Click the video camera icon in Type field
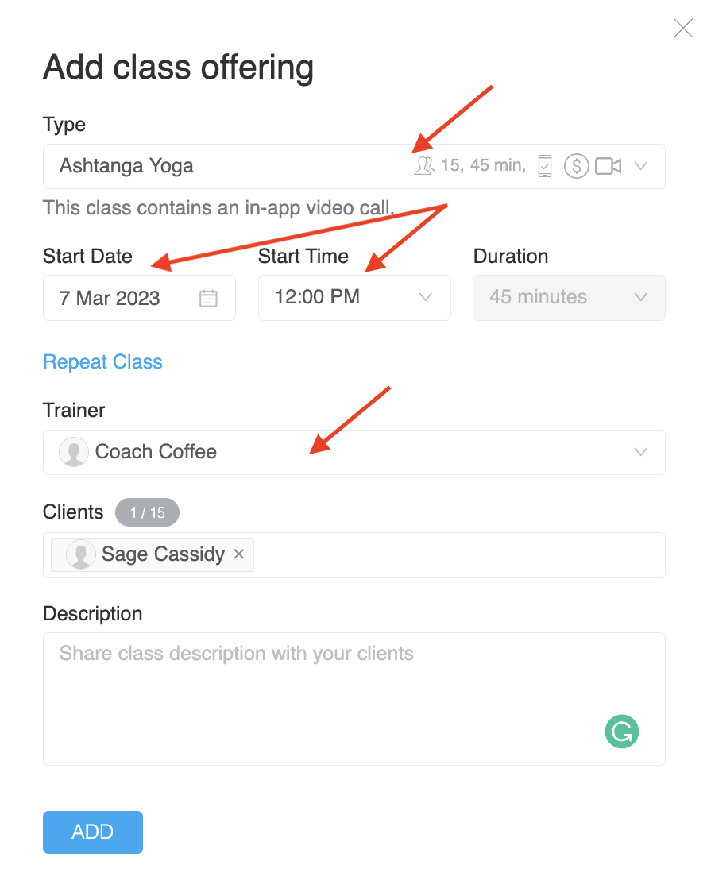Viewport: 707px width, 896px height. pyautogui.click(x=608, y=166)
